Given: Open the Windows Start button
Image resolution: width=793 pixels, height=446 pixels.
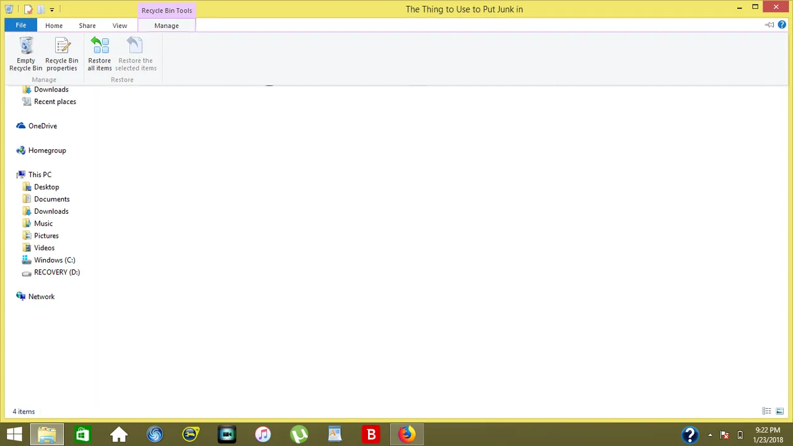Looking at the screenshot, I should pyautogui.click(x=14, y=435).
